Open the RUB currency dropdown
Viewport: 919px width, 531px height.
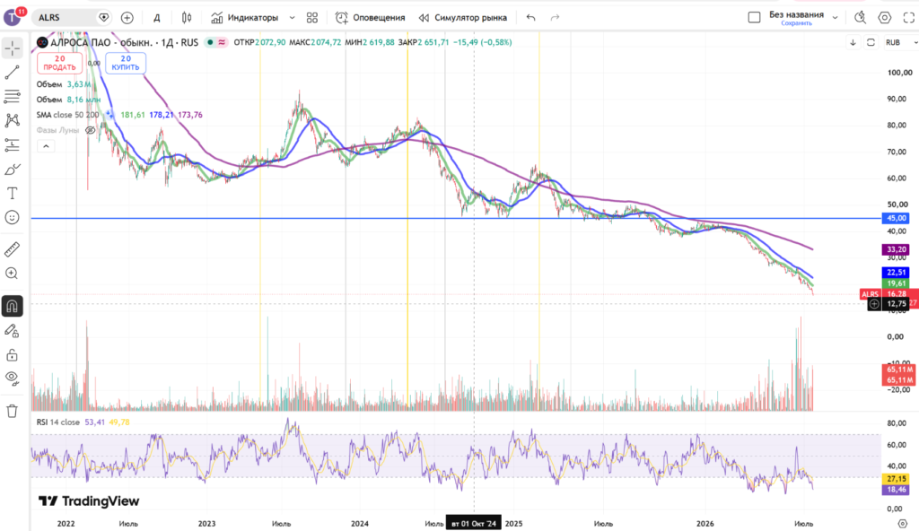[901, 42]
